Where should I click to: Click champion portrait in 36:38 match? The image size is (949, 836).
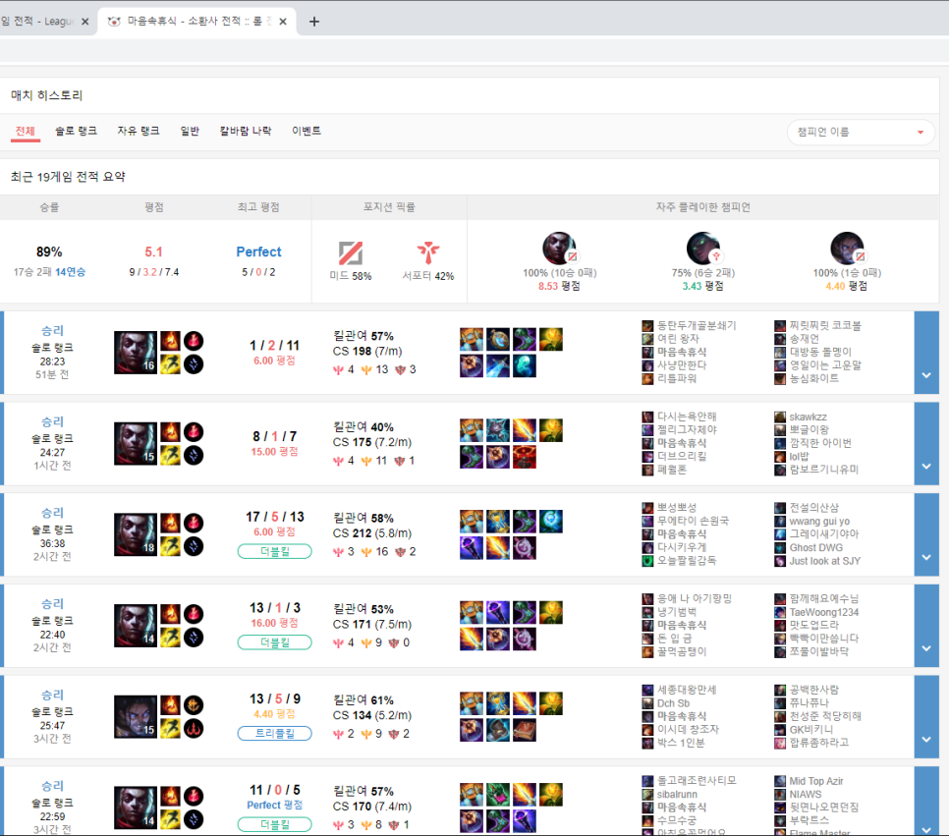(136, 534)
